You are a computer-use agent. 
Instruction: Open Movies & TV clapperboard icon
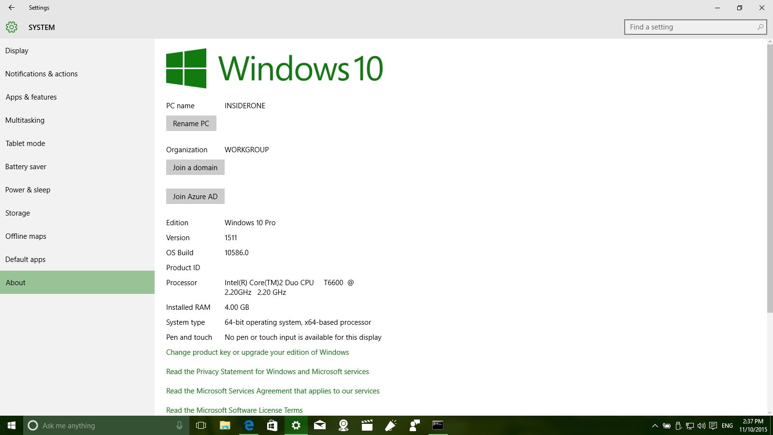coord(367,425)
